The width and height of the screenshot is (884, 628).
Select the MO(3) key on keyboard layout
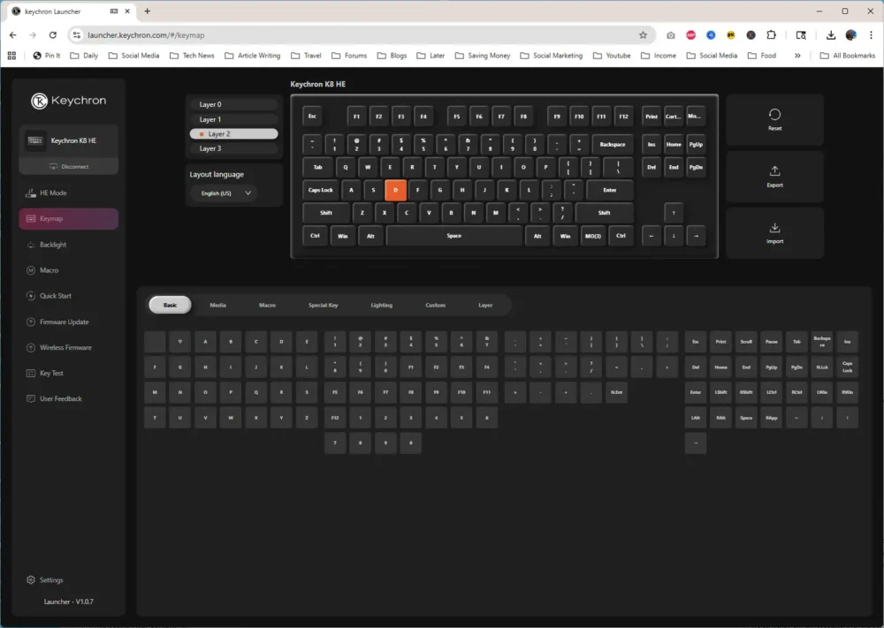[x=592, y=236]
